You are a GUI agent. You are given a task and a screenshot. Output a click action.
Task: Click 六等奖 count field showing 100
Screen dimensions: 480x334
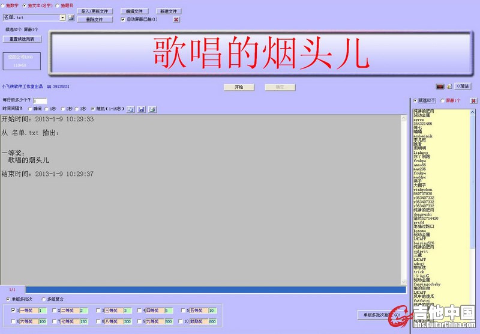[43, 321]
